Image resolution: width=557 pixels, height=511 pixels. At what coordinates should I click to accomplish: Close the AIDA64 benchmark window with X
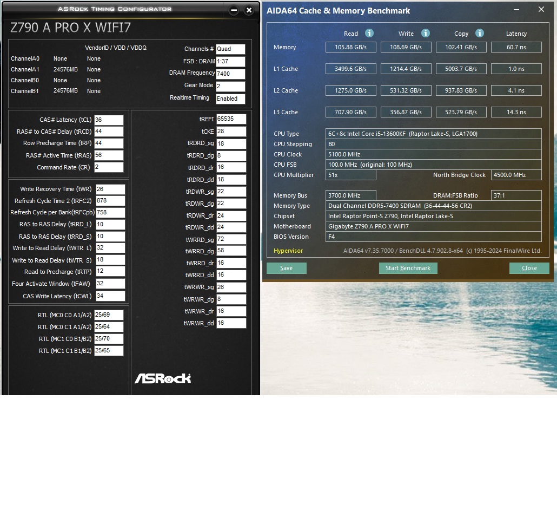(541, 10)
